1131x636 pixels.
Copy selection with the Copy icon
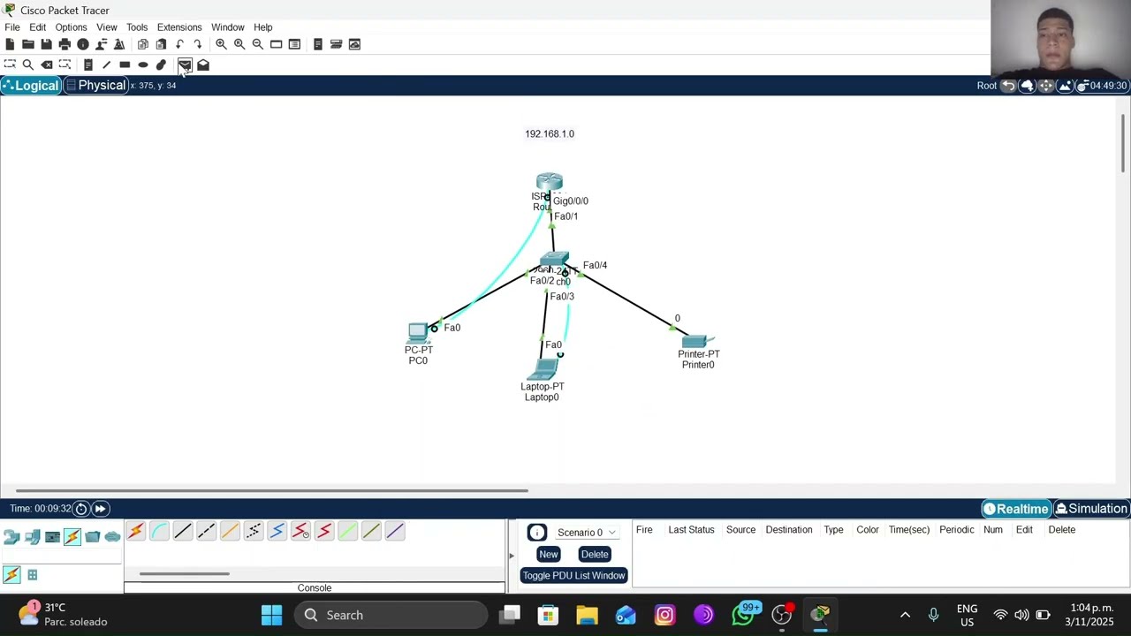143,44
